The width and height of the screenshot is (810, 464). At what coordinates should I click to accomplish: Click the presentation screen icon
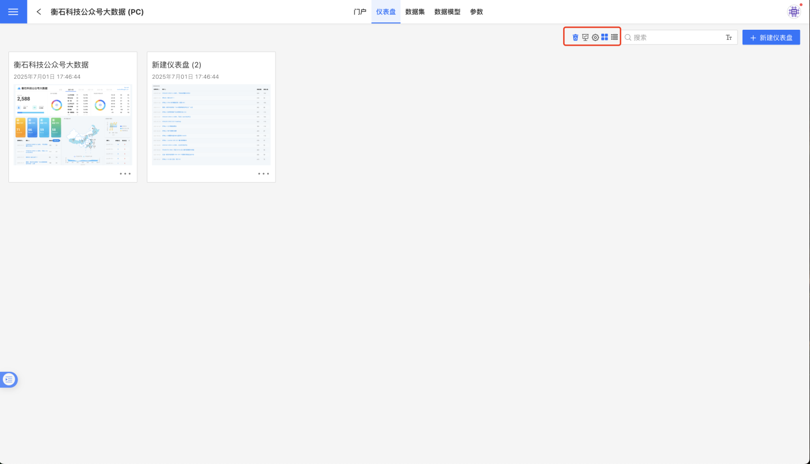point(585,38)
